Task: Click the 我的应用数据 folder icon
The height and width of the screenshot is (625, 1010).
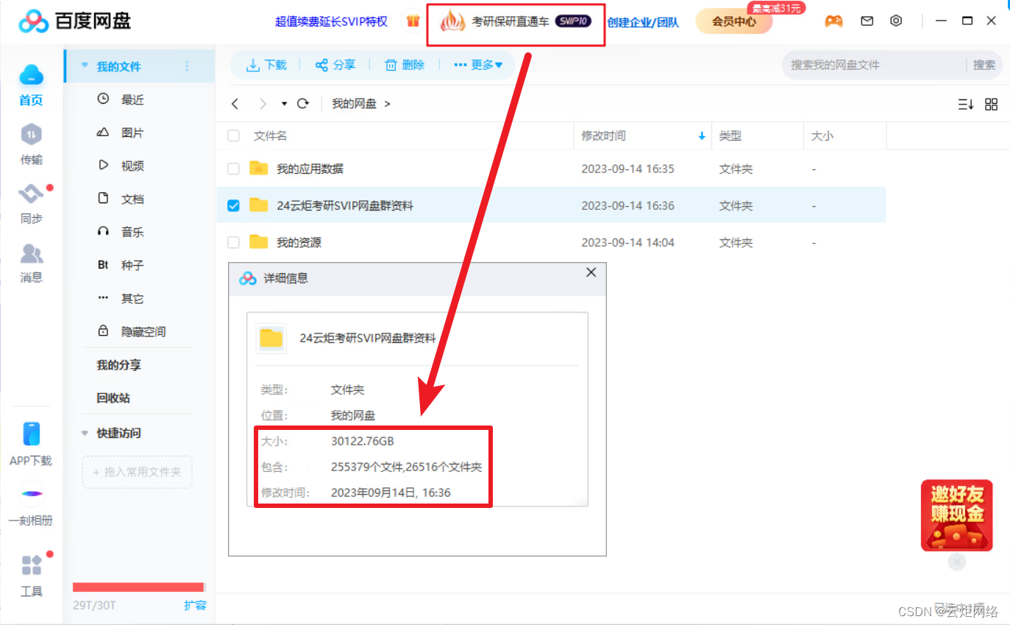Action: [258, 169]
